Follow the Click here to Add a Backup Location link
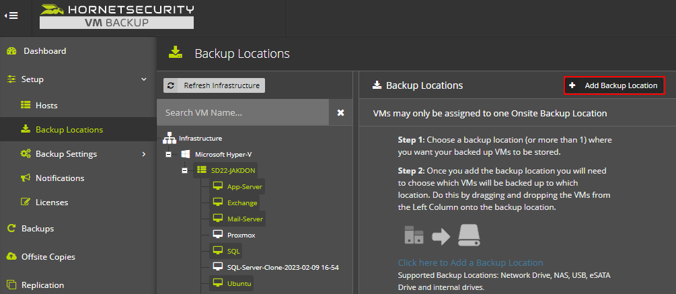The image size is (676, 294). tap(470, 262)
